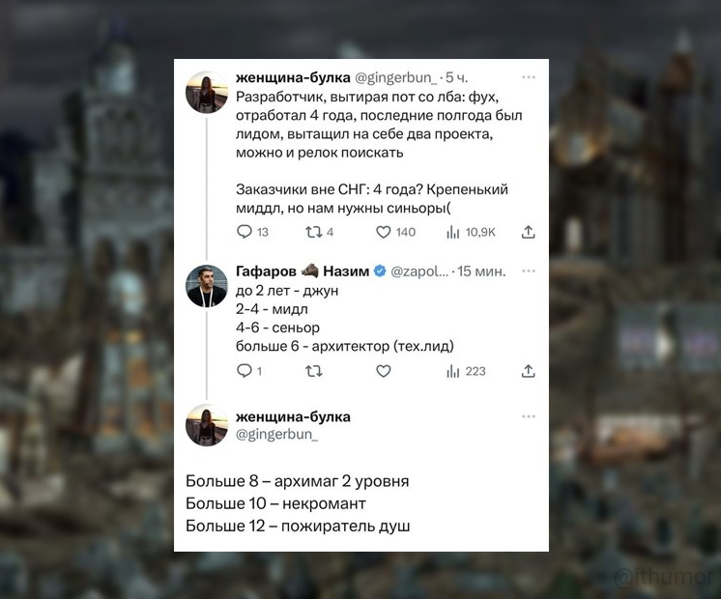721x599 pixels.
Task: Open женщина-булка avatar on the top tweet
Action: tap(207, 93)
